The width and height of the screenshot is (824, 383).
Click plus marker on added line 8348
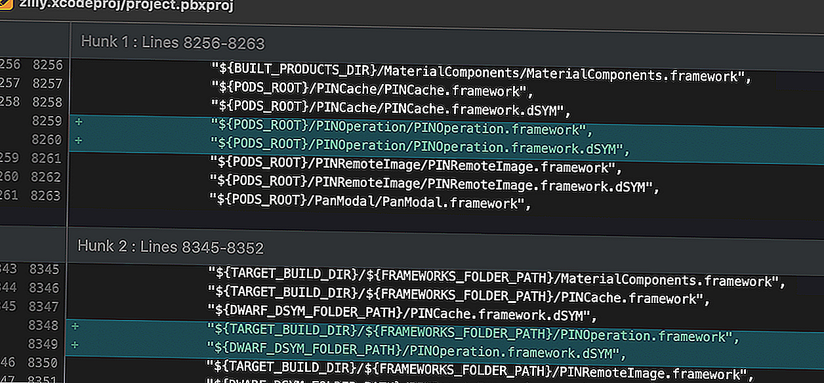[75, 326]
